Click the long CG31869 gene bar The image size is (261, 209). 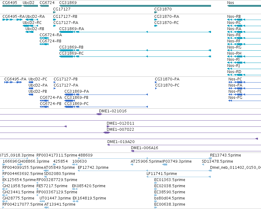click(135, 6)
